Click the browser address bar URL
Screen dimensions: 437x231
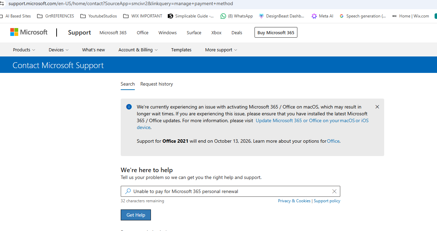click(120, 4)
